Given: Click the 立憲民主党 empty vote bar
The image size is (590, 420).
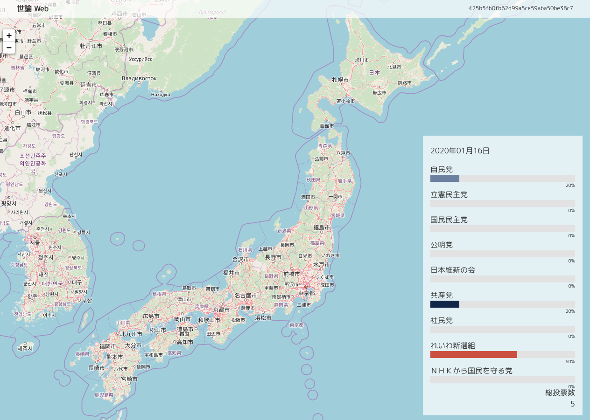Looking at the screenshot, I should [x=503, y=203].
